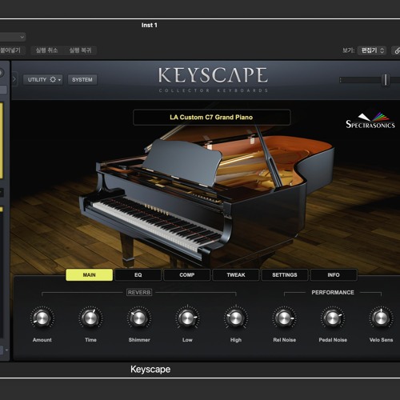Click the SYSTEM button

82,79
